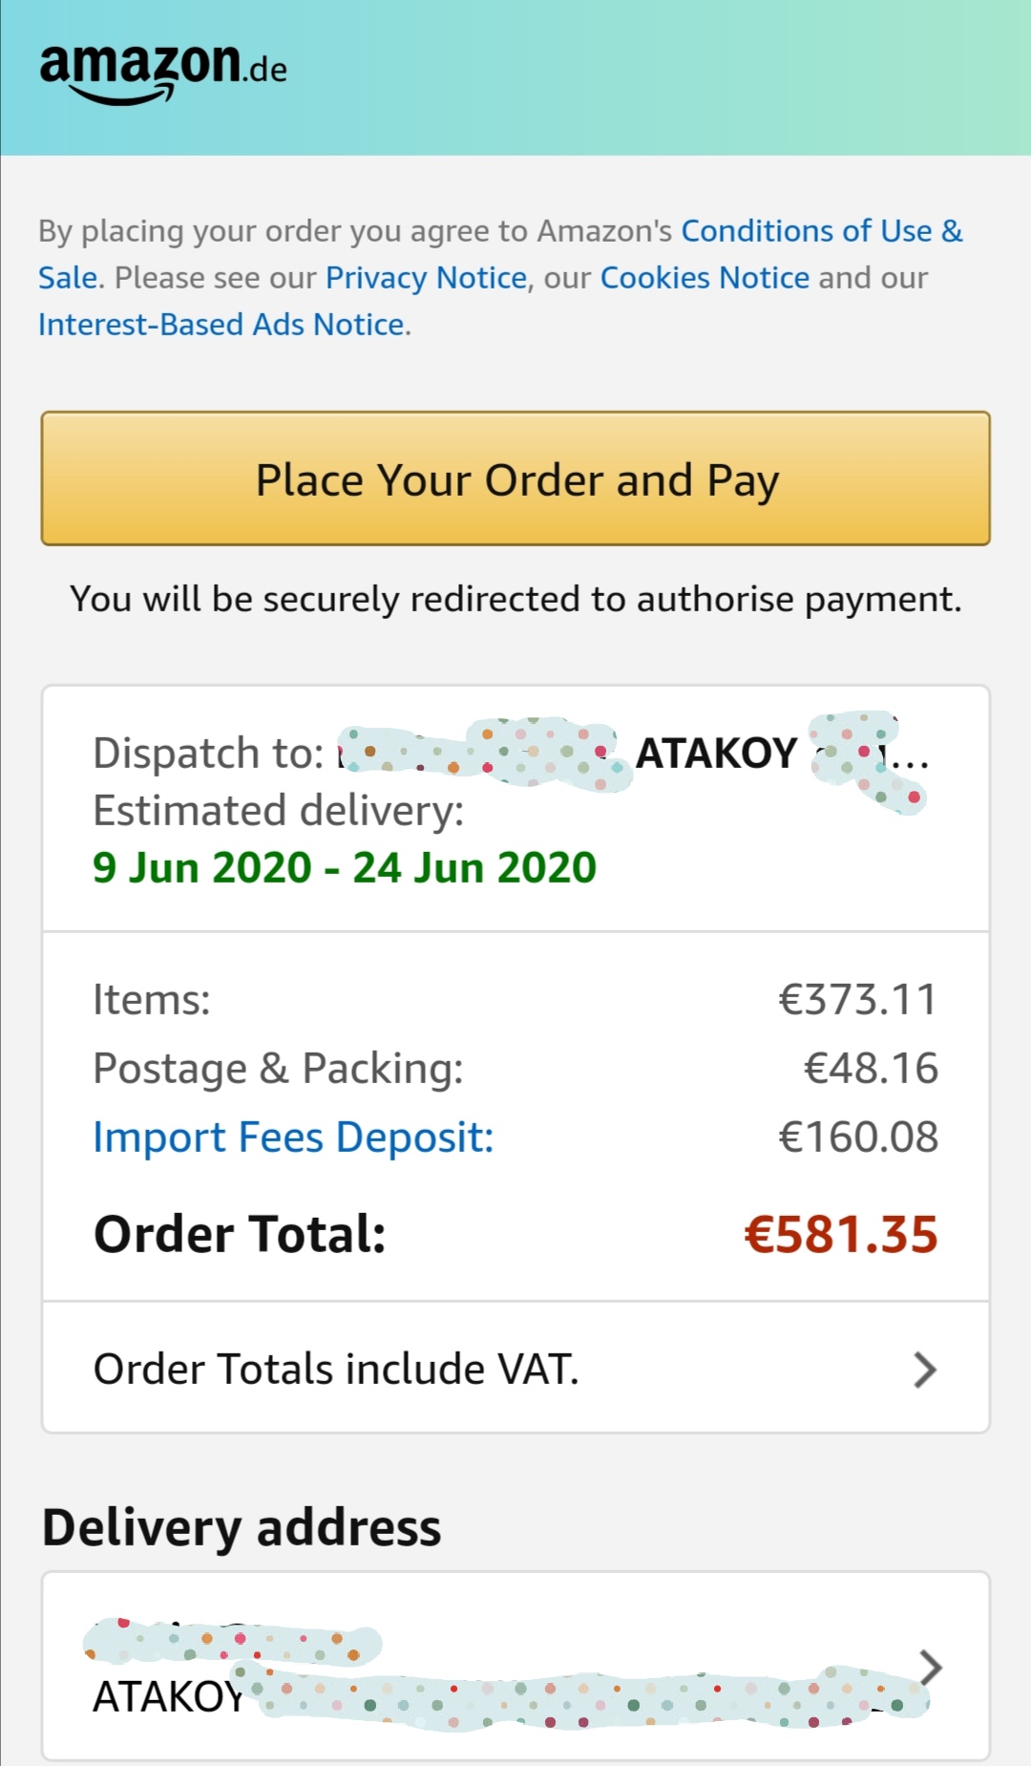This screenshot has width=1031, height=1766.
Task: Tap the securely redirected payment notice
Action: [515, 600]
